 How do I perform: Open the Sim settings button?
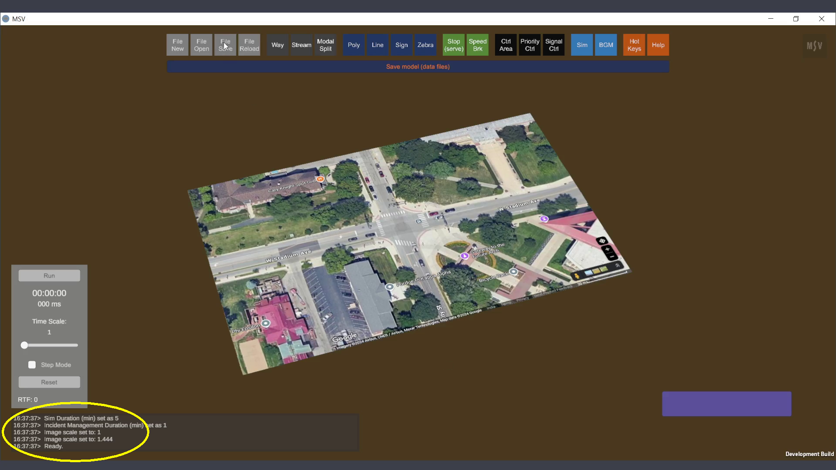tap(582, 45)
